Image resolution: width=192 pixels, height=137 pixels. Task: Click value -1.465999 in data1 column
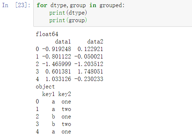point(56,64)
